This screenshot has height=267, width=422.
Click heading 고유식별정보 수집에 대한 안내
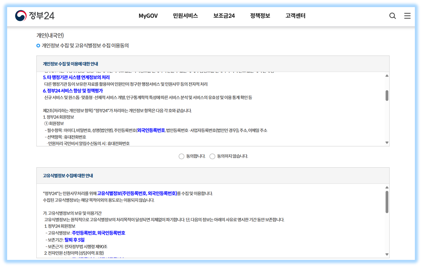68,176
